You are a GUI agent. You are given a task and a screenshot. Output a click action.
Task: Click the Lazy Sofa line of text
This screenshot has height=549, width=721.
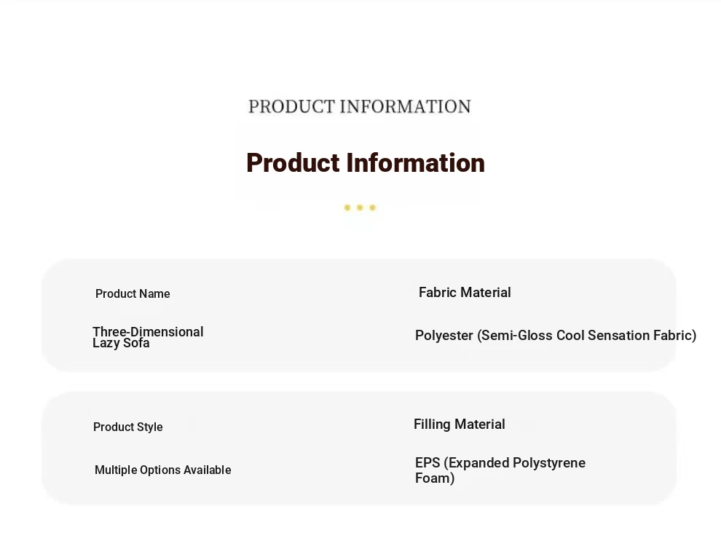point(121,344)
